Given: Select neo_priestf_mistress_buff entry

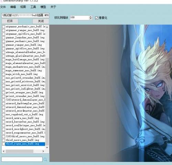Looking at the screenshot, I should [25, 81].
